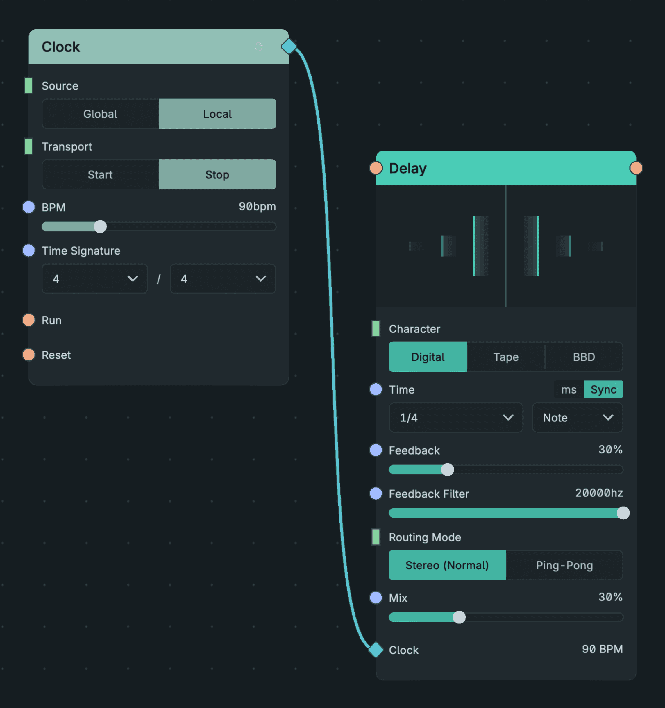
Task: Switch Delay time mode to ms
Action: (x=569, y=389)
